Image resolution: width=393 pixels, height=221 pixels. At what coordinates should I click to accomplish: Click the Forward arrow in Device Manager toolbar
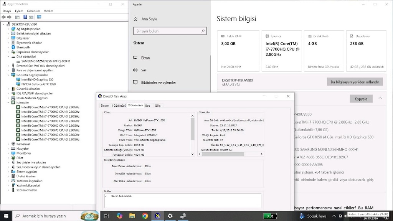pos(9,17)
